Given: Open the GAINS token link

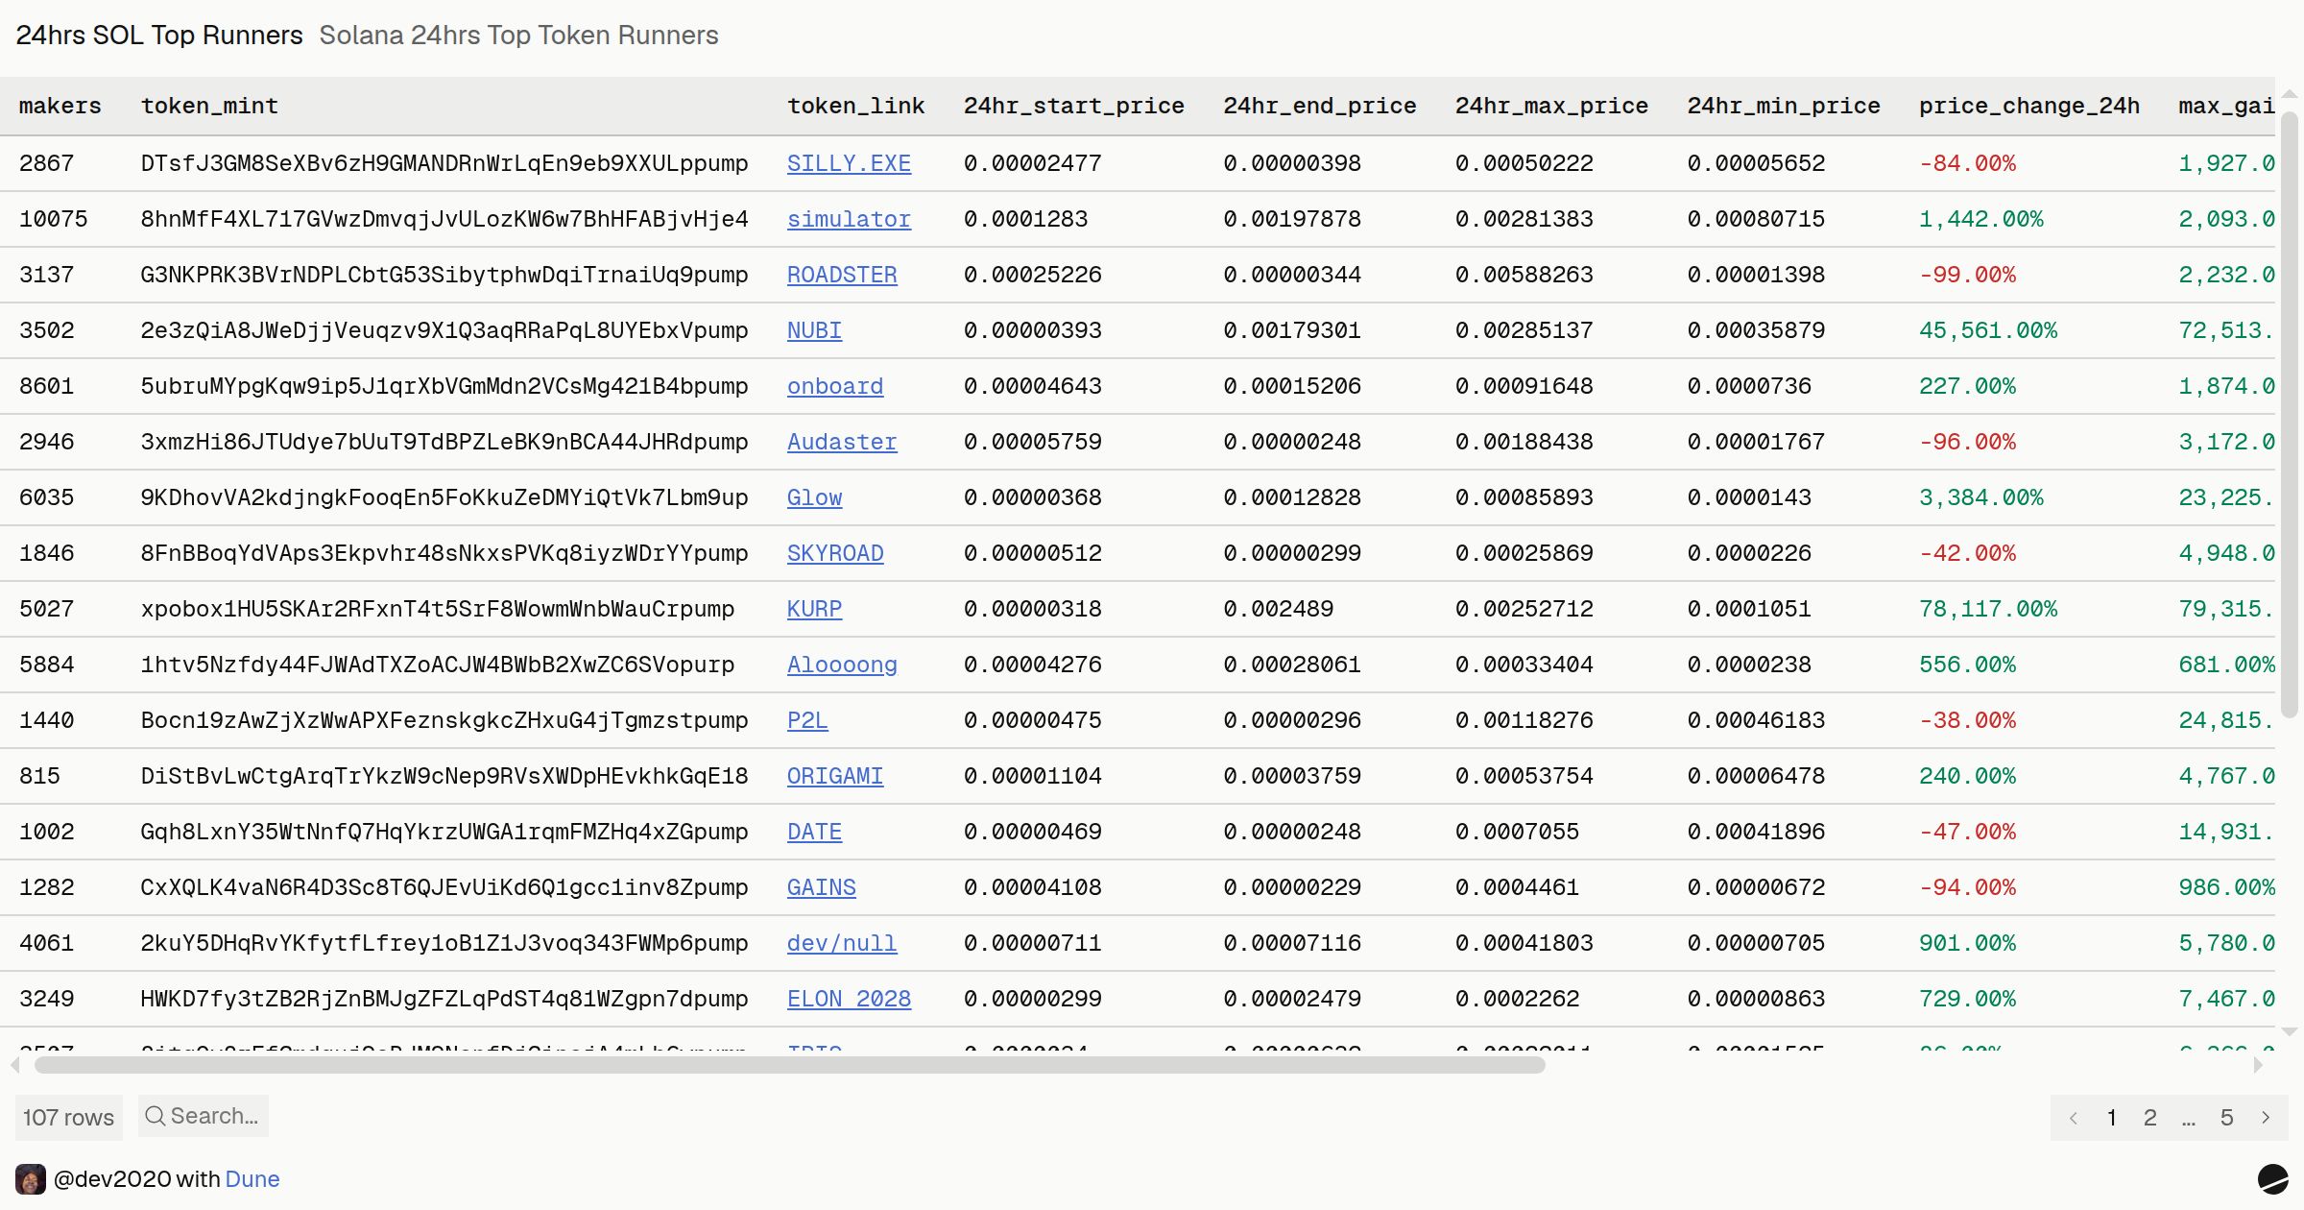Looking at the screenshot, I should click(x=821, y=887).
